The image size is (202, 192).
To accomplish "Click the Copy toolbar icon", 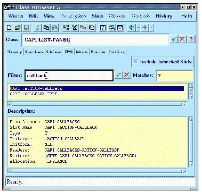I will (x=46, y=28).
